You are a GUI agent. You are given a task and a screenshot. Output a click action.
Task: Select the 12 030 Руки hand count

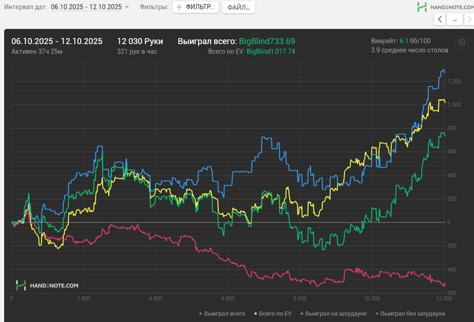140,41
